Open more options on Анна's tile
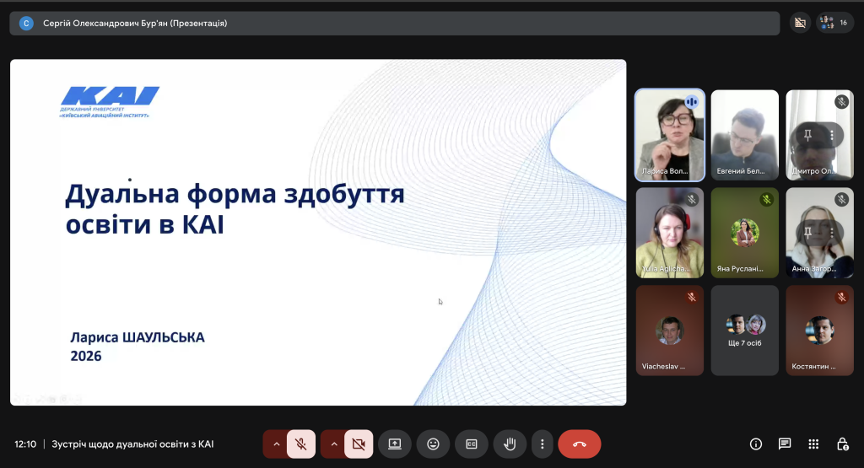Image resolution: width=864 pixels, height=468 pixels. pos(832,233)
